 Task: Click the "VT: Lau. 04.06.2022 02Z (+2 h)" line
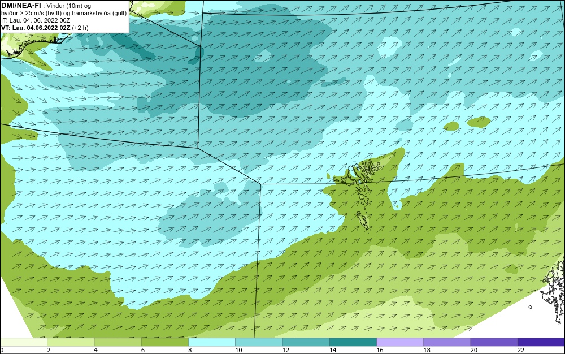tap(45, 28)
